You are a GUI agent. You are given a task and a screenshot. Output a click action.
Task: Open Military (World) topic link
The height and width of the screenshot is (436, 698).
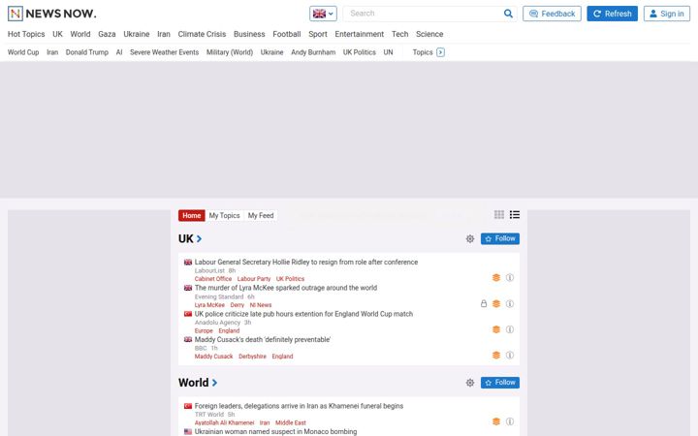(230, 52)
